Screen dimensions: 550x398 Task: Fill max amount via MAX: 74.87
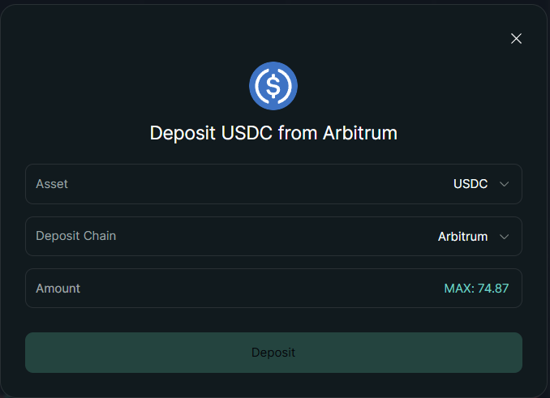tap(476, 289)
